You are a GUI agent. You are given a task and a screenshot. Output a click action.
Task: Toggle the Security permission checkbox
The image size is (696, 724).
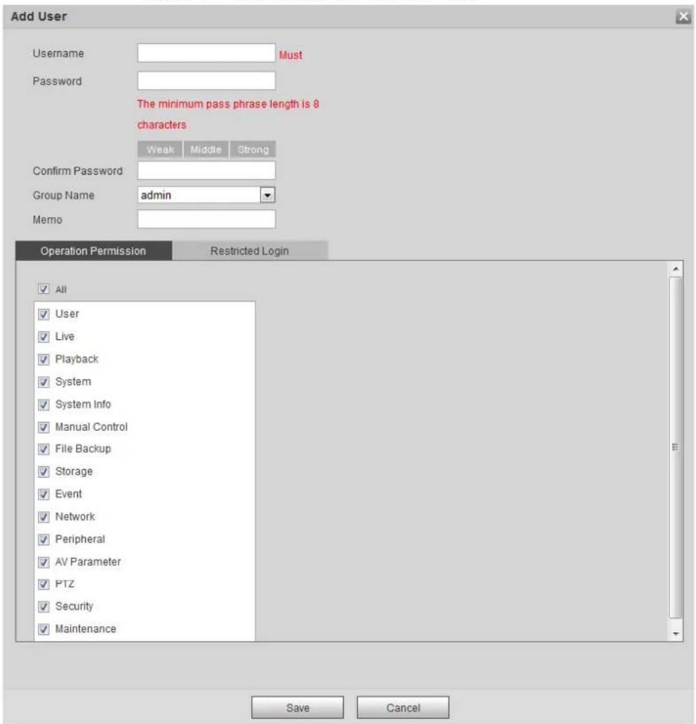click(43, 606)
